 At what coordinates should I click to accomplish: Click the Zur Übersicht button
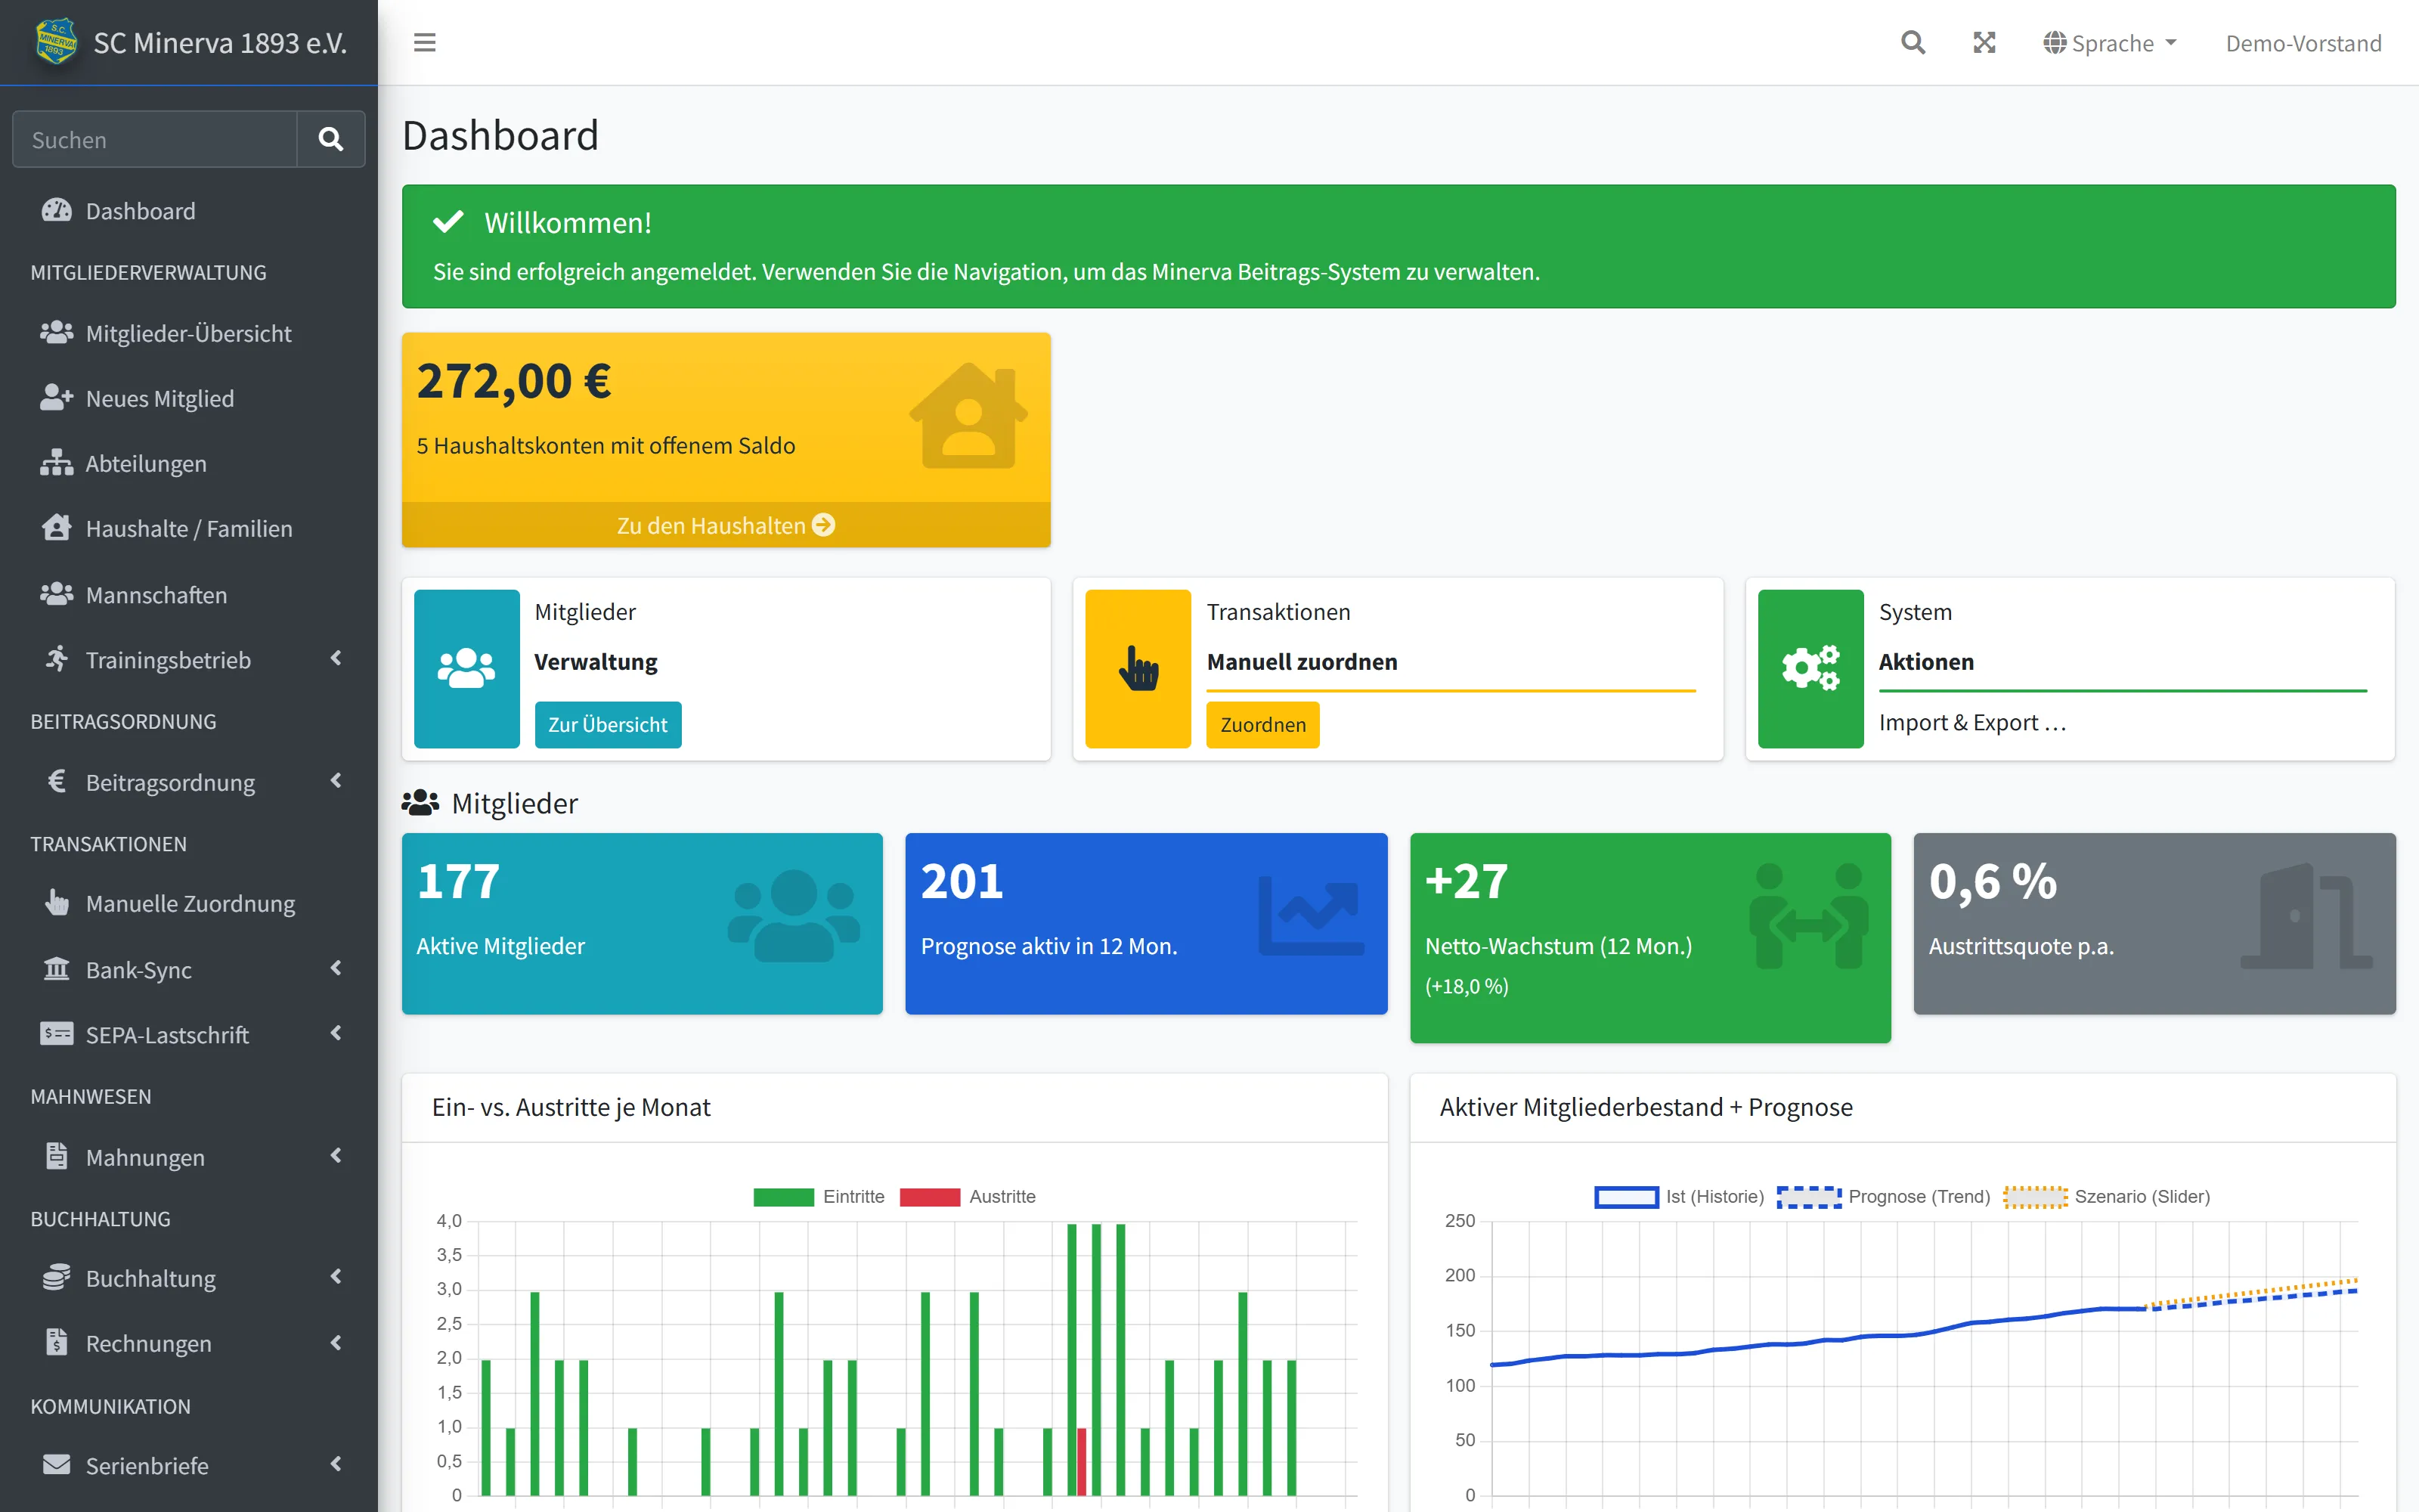(x=608, y=724)
